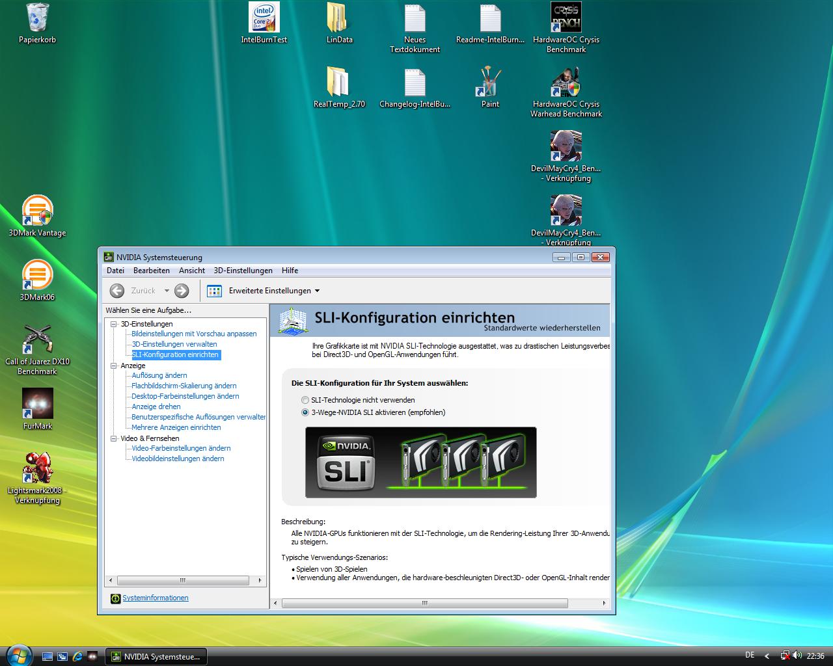Open the Bearbeiten menu

tap(152, 271)
